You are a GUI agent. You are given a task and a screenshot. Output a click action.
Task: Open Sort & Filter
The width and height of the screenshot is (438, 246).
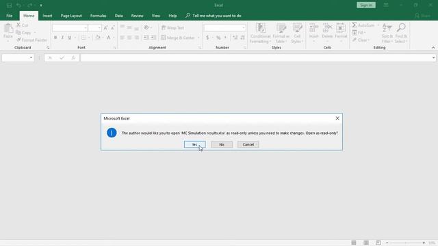coord(387,33)
